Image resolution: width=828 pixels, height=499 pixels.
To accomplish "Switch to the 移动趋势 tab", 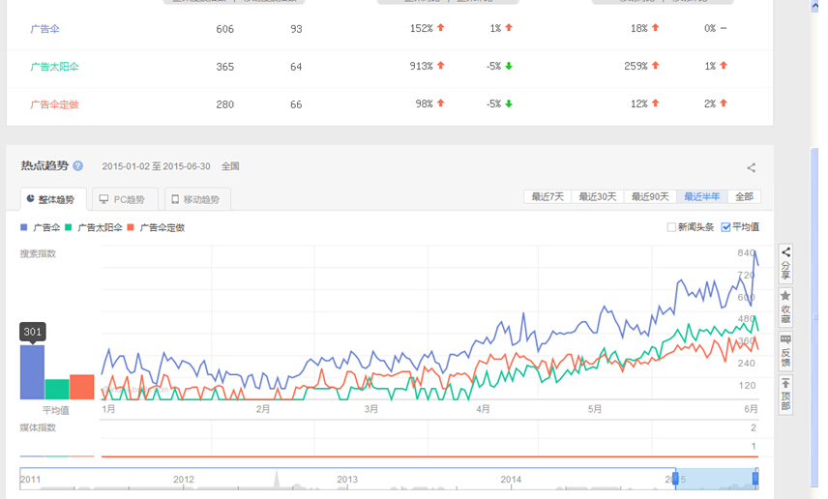I will [x=196, y=199].
